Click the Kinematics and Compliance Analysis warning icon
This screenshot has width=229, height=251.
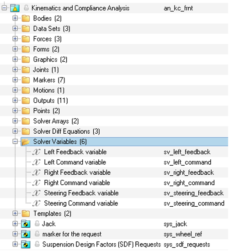point(15,8)
